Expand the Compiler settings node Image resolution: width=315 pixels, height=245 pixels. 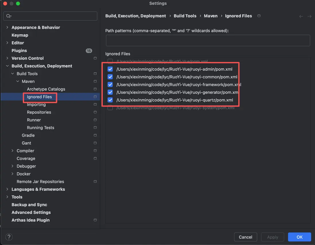tap(13, 151)
